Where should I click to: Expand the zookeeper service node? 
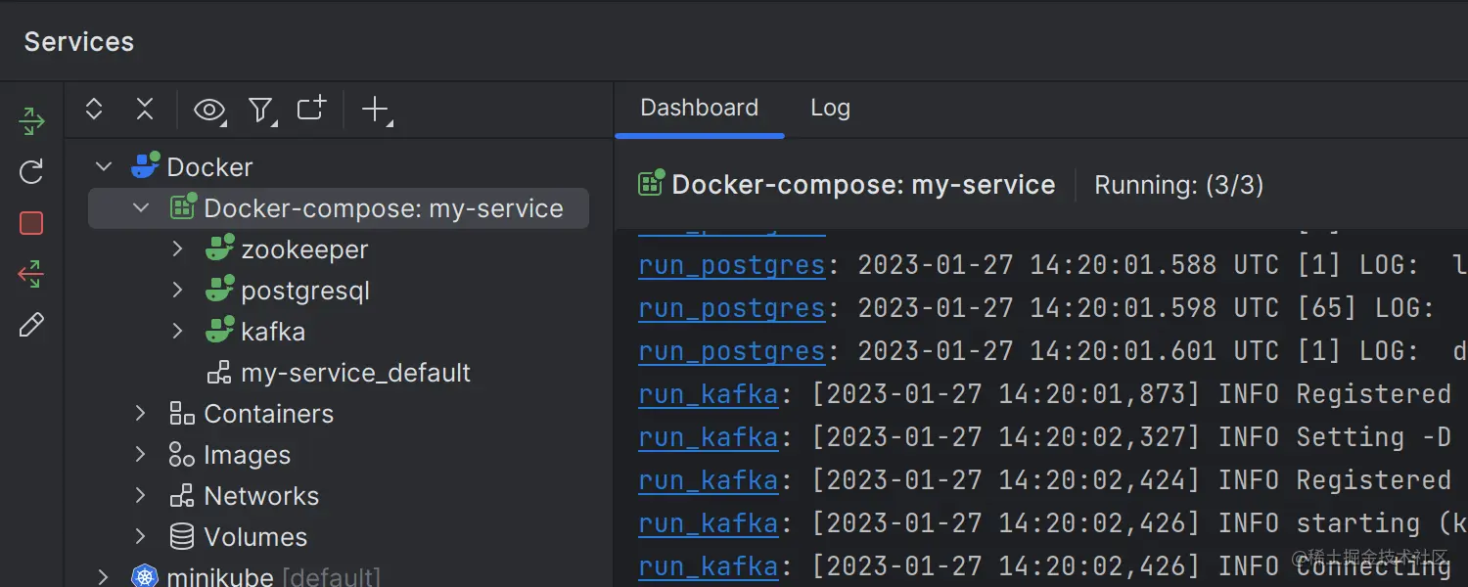coord(177,248)
